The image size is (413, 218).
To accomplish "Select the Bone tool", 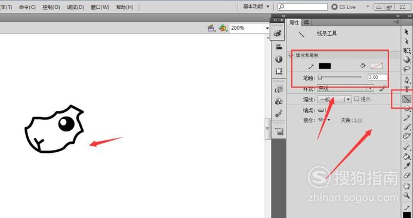I will tap(407, 147).
